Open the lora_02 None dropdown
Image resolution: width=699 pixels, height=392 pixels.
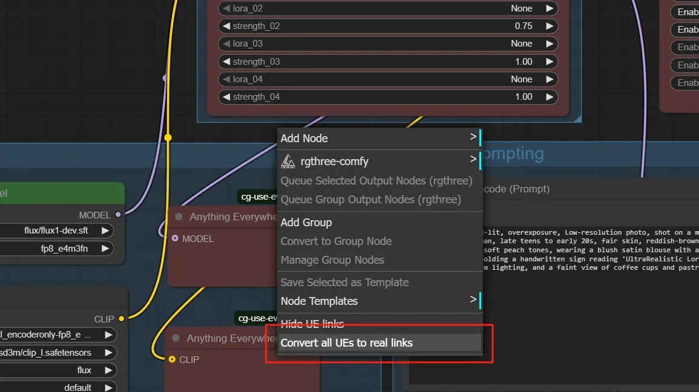tap(388, 8)
